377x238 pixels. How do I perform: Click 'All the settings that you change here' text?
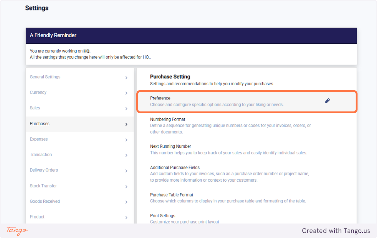[x=91, y=57]
